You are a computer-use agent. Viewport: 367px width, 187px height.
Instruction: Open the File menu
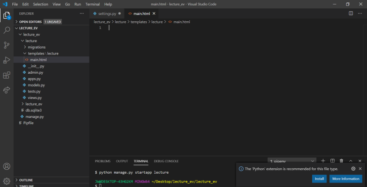coord(15,4)
